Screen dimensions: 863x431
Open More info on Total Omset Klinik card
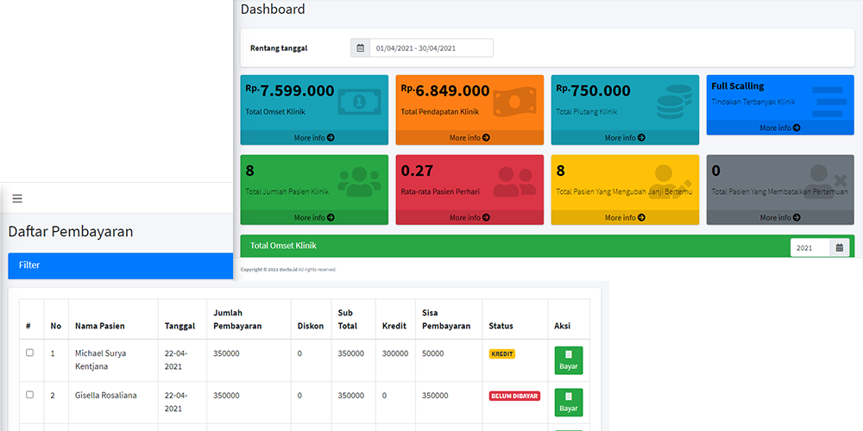tap(314, 138)
